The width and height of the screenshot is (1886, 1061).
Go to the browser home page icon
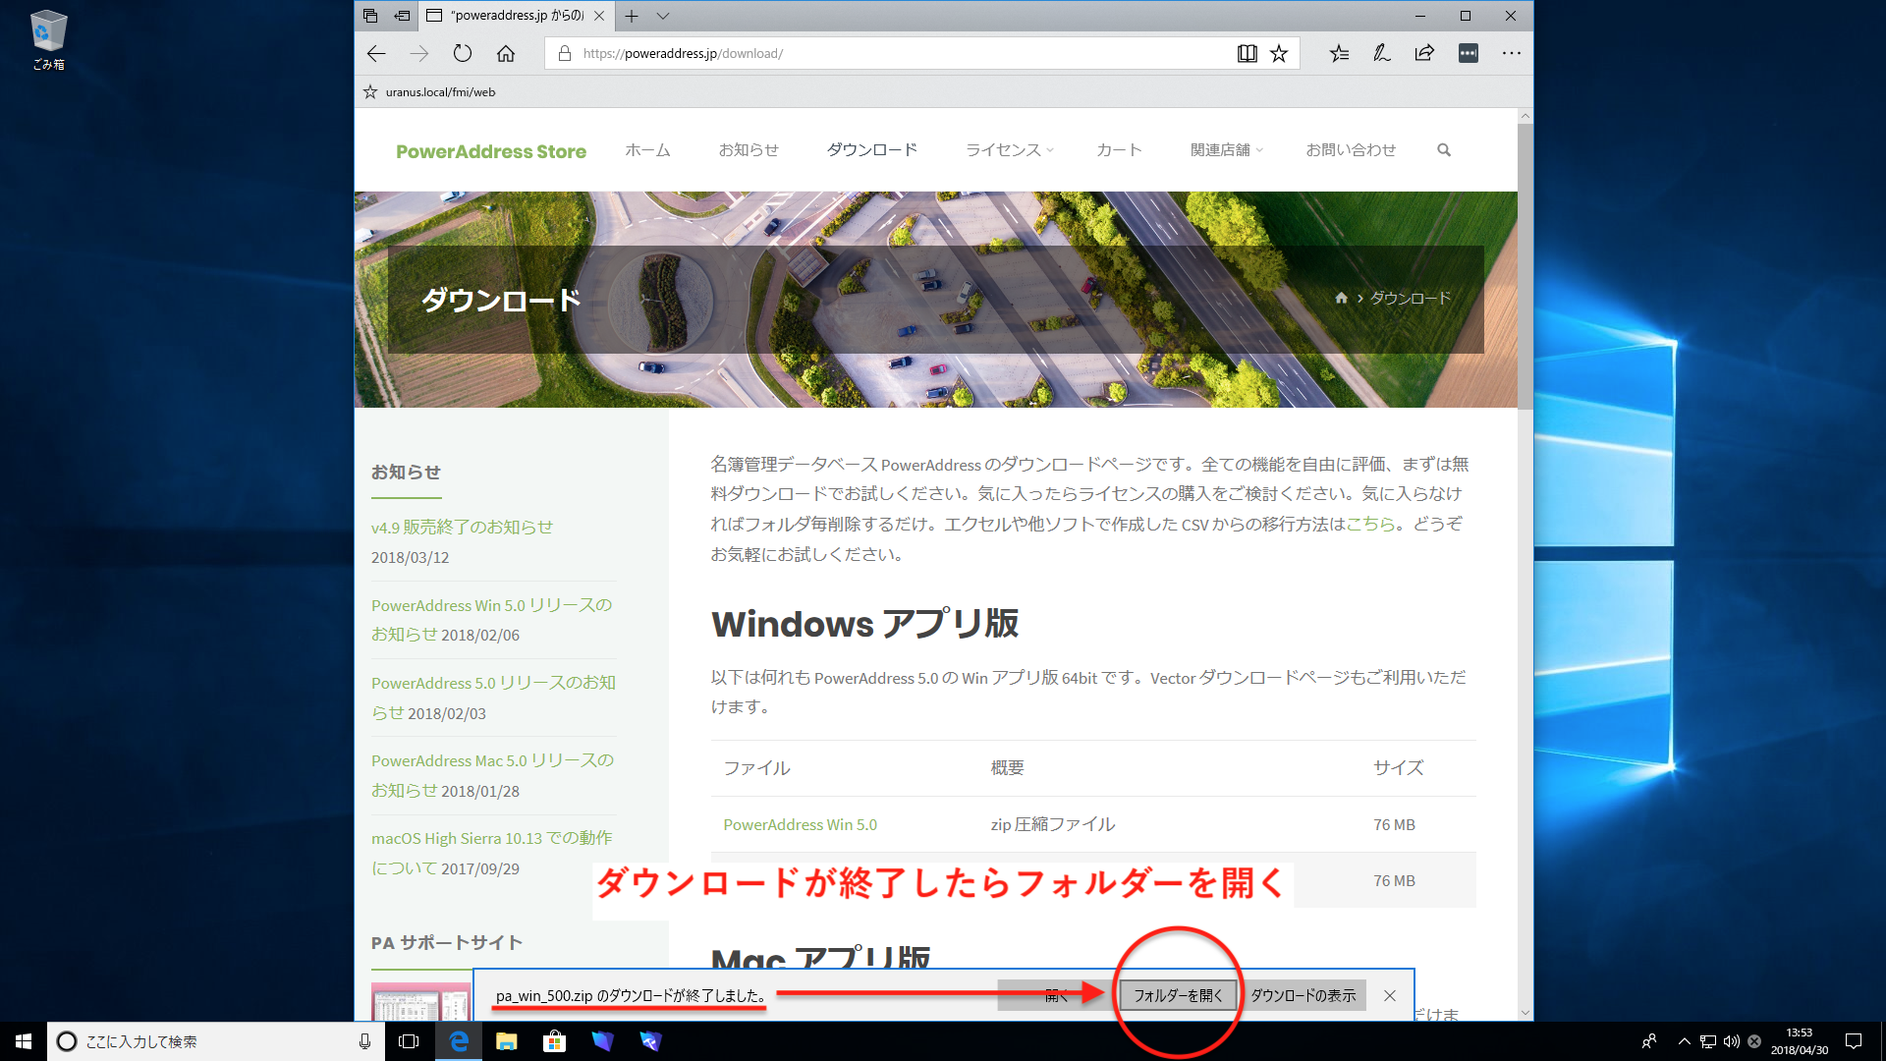click(506, 53)
